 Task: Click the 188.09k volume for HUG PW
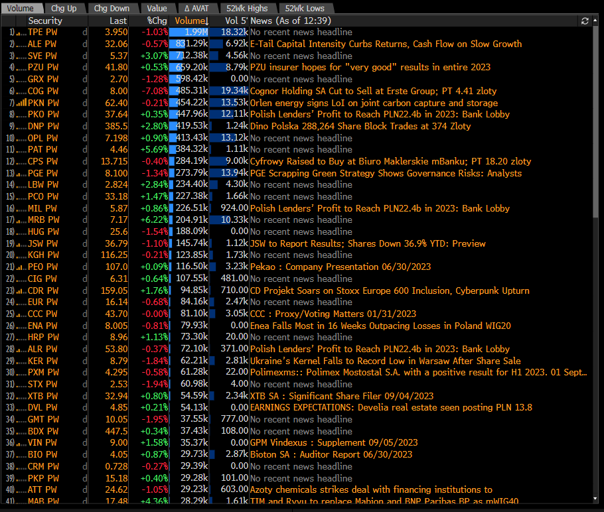click(x=192, y=231)
